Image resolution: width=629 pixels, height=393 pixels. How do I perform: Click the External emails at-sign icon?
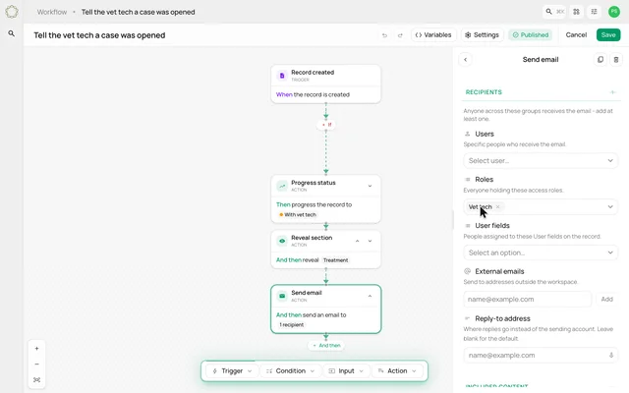pos(468,271)
